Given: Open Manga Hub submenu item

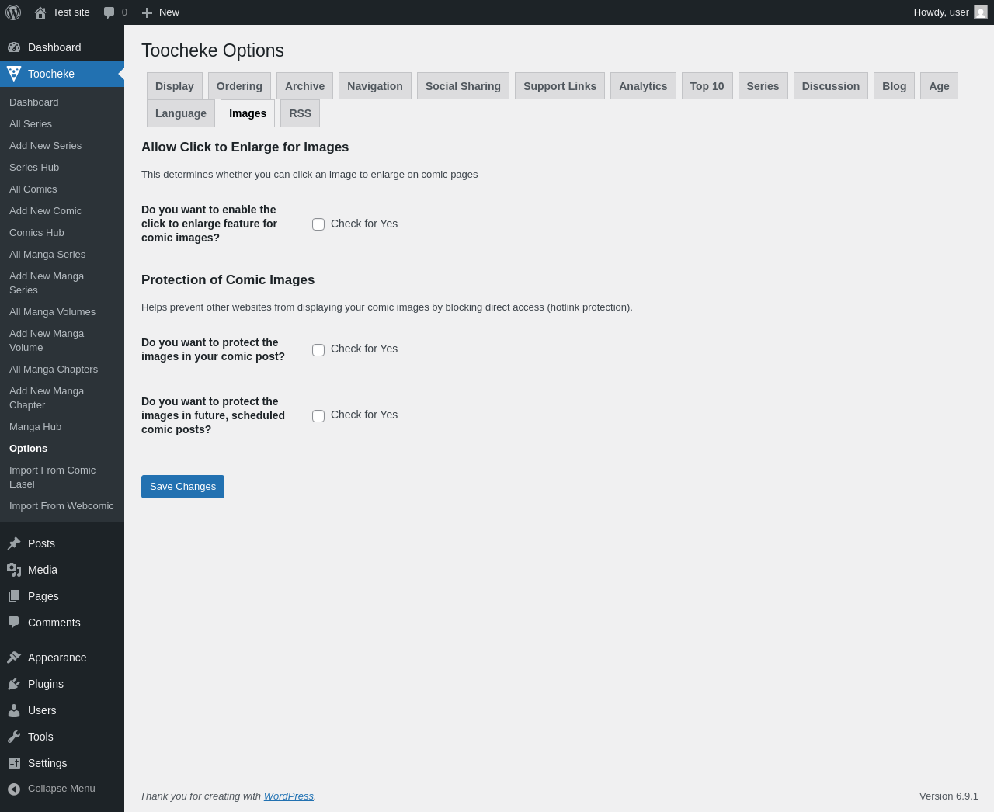Looking at the screenshot, I should point(62,427).
